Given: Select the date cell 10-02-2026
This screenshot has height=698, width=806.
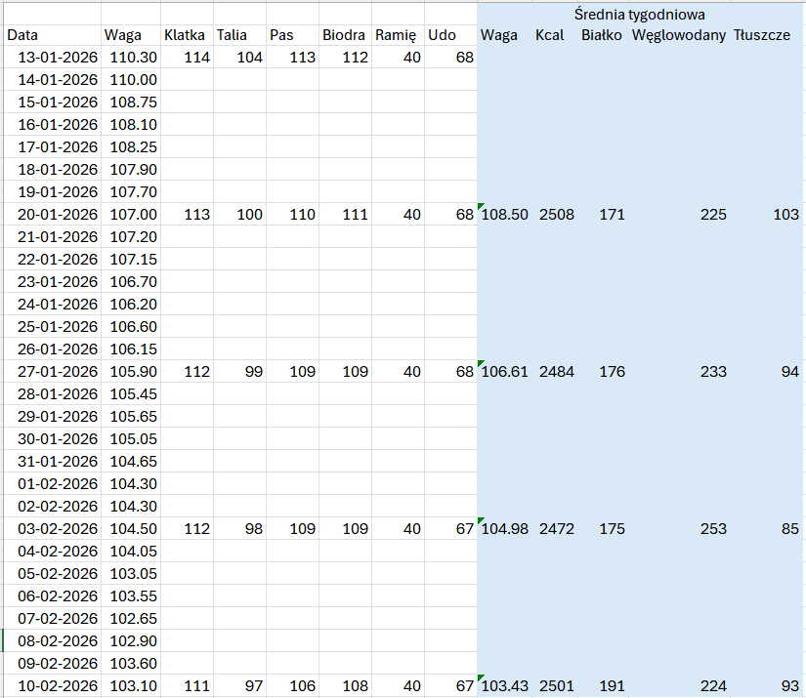Looking at the screenshot, I should [58, 686].
